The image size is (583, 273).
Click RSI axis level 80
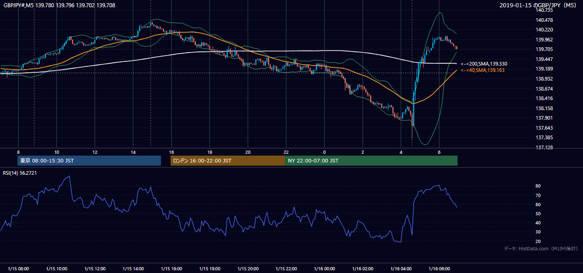point(538,186)
